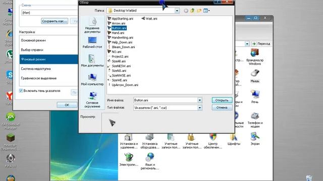Open Электропитание item in Control Panel

(x=129, y=159)
